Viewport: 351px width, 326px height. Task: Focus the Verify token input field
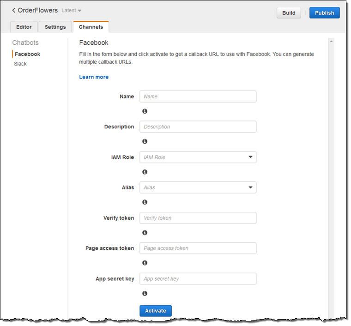coord(198,218)
